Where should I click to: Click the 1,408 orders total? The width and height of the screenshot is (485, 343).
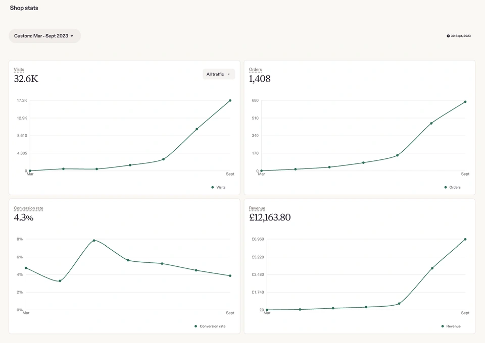pos(260,79)
